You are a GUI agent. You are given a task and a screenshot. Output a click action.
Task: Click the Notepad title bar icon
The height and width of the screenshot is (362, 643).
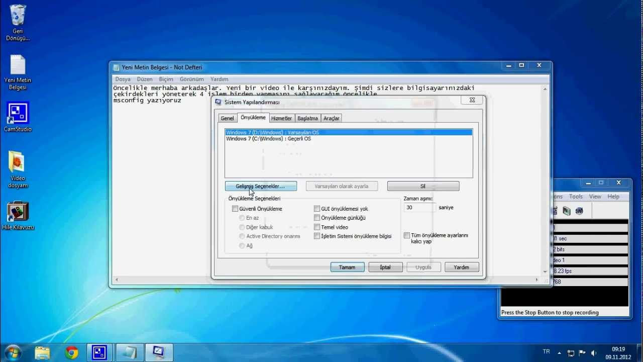pos(116,67)
